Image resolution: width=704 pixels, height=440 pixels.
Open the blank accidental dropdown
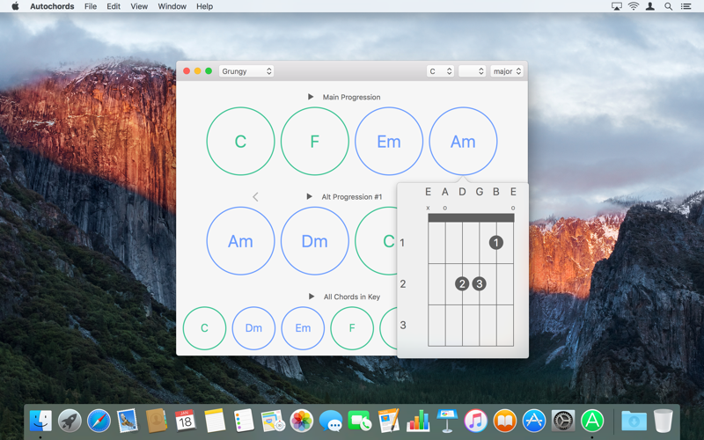pos(472,71)
